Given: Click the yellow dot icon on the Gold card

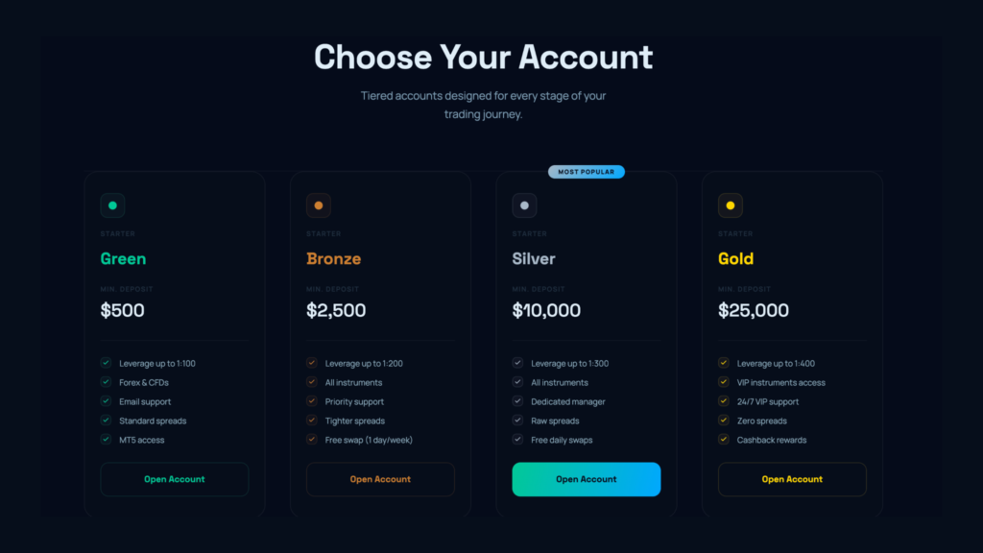Looking at the screenshot, I should [x=731, y=205].
